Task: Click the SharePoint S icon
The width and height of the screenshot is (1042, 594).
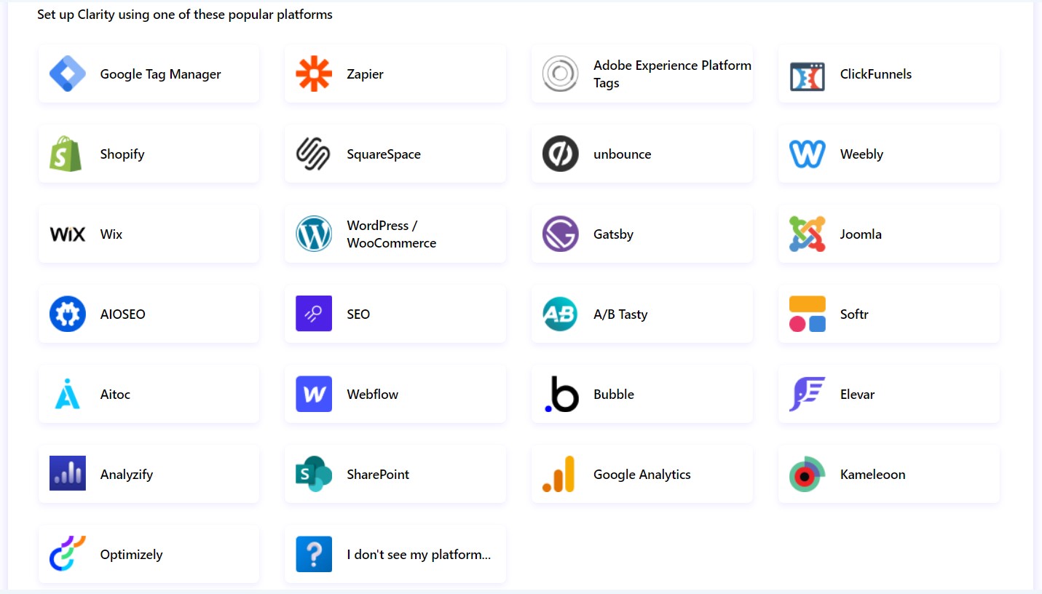Action: click(x=314, y=474)
